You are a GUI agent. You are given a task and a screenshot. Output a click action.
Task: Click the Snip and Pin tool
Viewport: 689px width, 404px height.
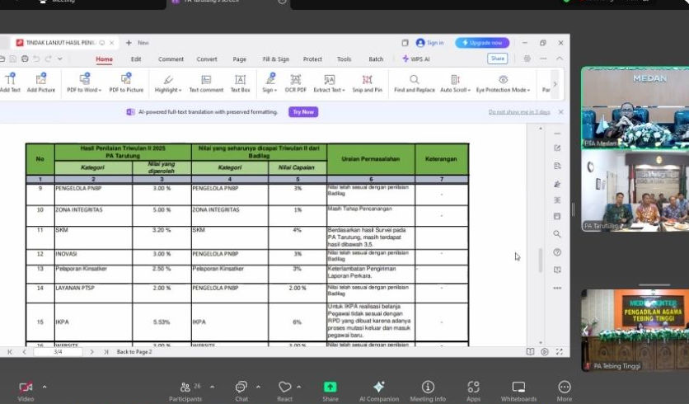(367, 82)
